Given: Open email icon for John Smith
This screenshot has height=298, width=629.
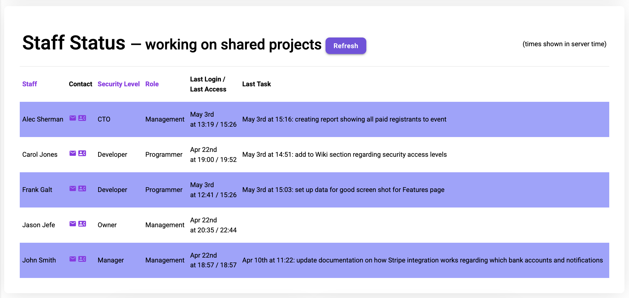Looking at the screenshot, I should click(73, 259).
